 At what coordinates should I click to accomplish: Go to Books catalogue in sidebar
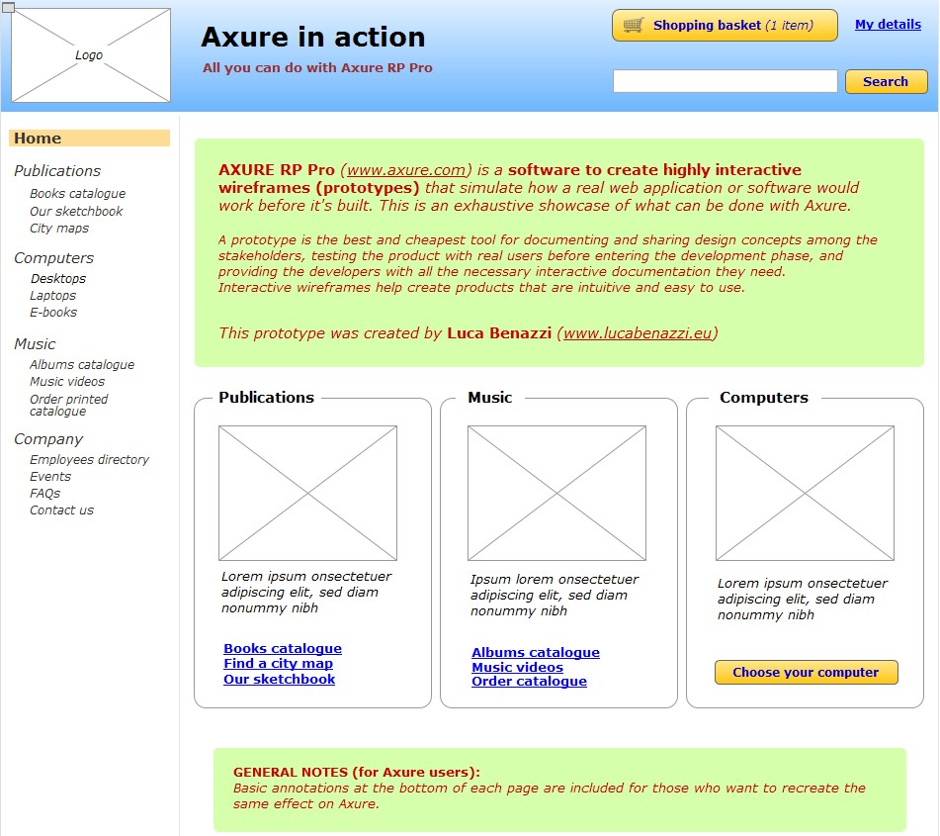[x=78, y=193]
